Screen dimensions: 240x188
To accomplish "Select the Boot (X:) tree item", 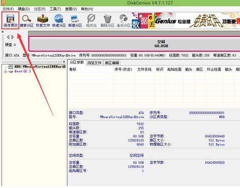I will (23, 71).
